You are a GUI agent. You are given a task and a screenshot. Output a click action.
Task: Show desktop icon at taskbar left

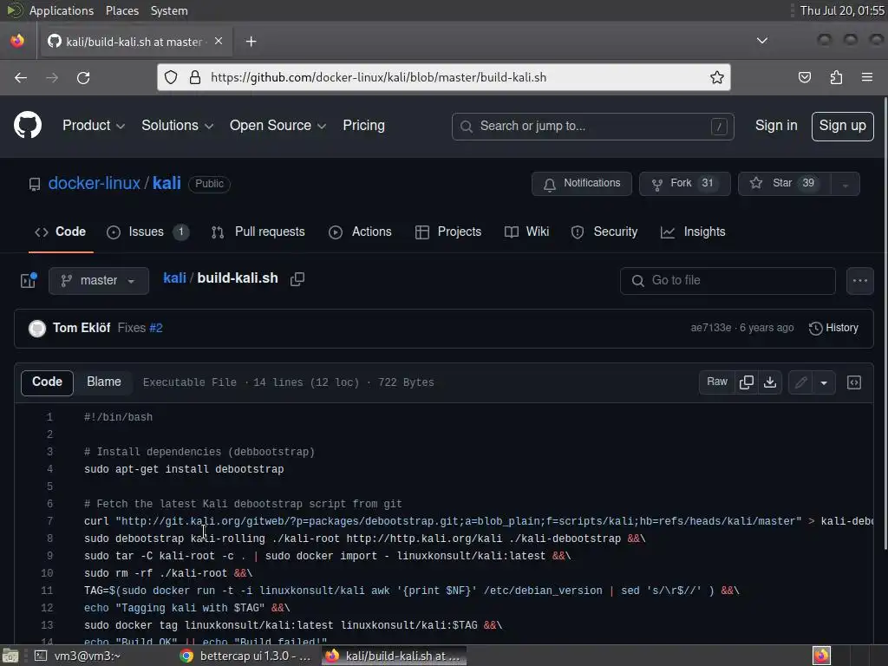tap(10, 656)
